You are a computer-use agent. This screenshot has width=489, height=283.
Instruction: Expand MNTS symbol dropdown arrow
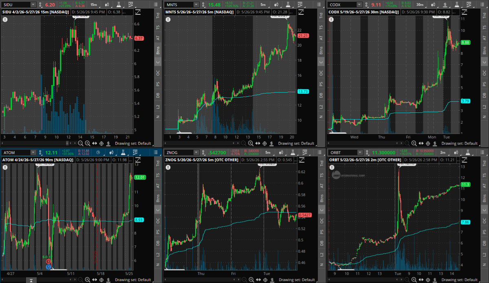tap(196, 4)
